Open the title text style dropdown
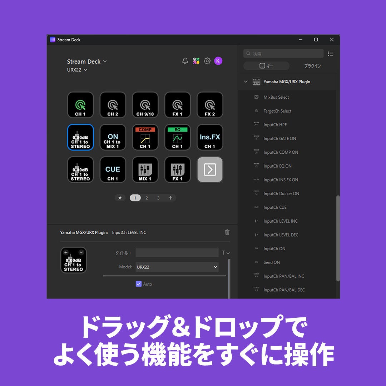The height and width of the screenshot is (386, 386). click(x=226, y=253)
